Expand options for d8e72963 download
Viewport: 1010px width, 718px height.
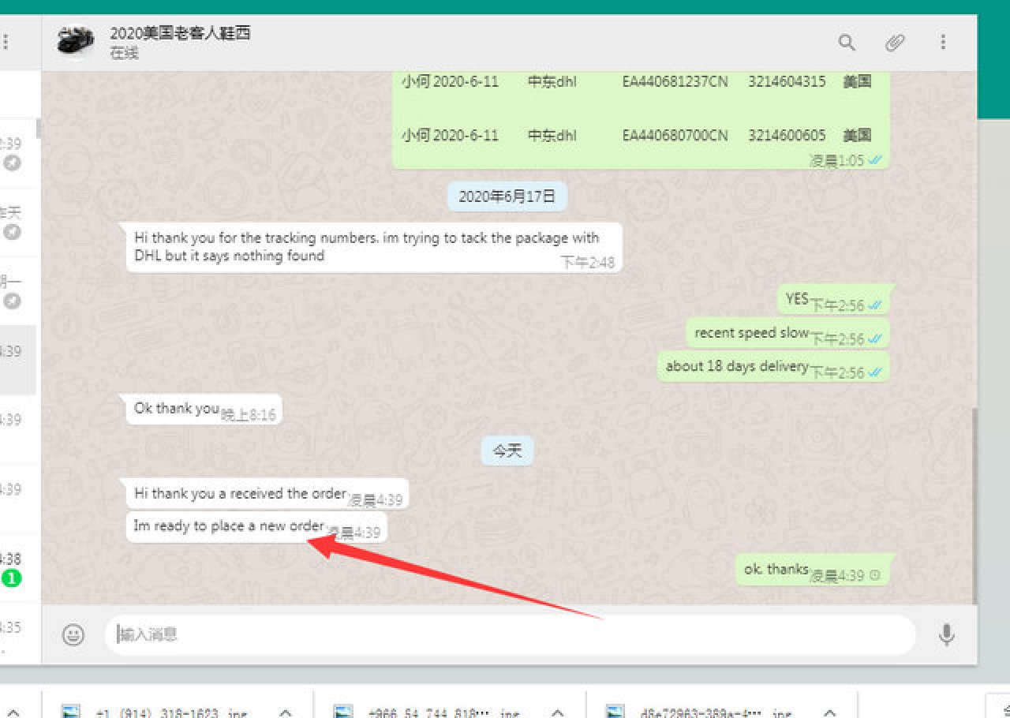pos(830,712)
